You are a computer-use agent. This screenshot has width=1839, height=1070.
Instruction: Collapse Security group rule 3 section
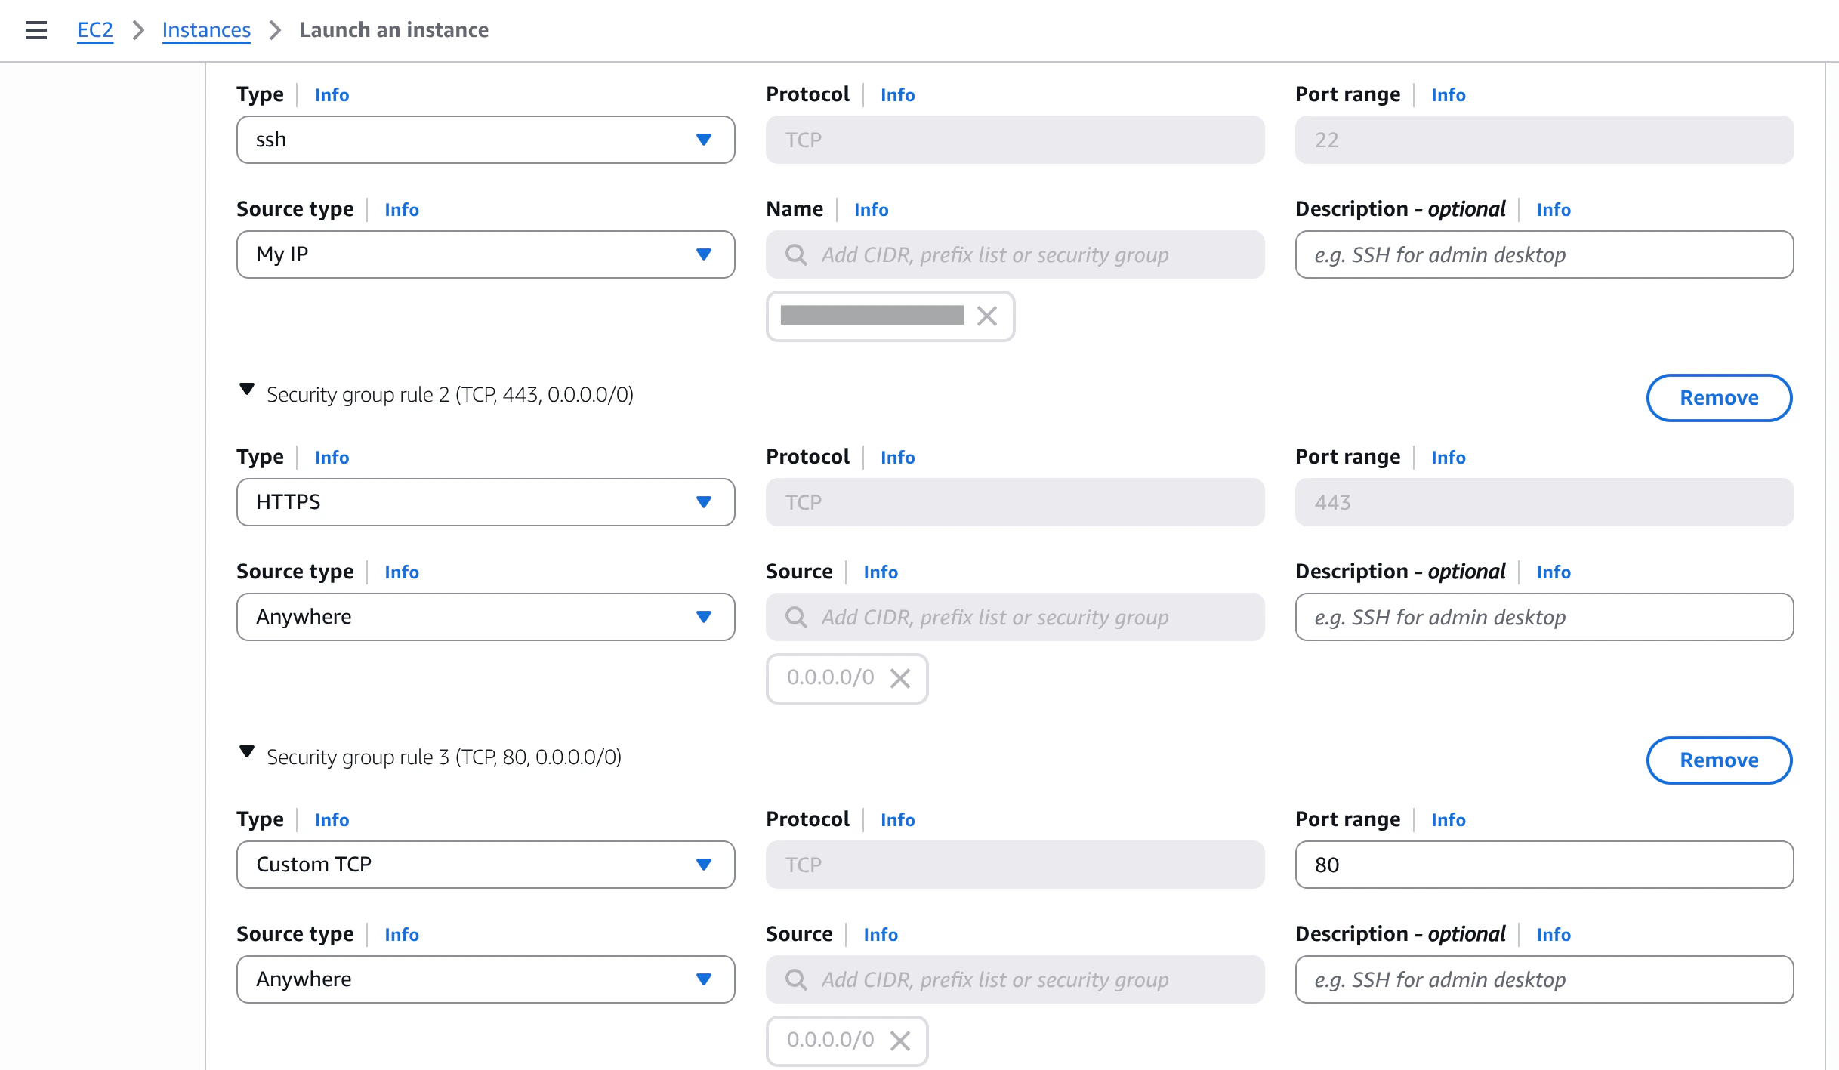coord(246,752)
